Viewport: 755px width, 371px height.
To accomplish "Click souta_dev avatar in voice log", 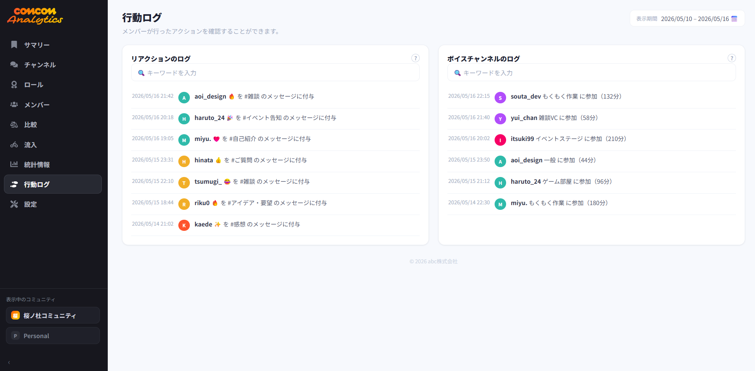I will point(500,97).
